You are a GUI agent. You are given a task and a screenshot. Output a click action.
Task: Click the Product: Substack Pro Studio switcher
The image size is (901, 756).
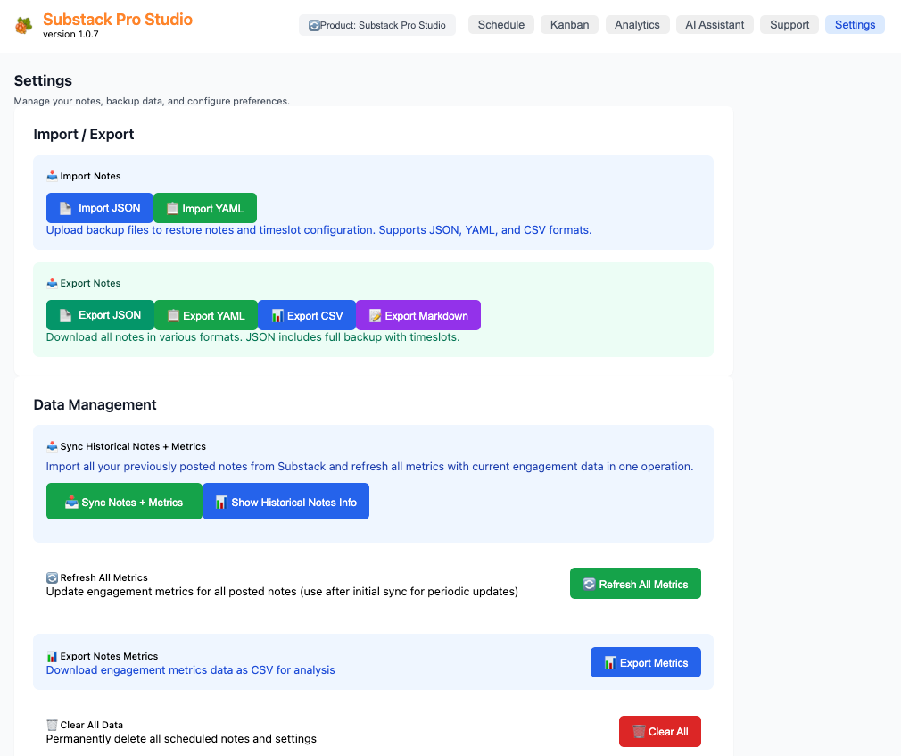[x=377, y=25]
